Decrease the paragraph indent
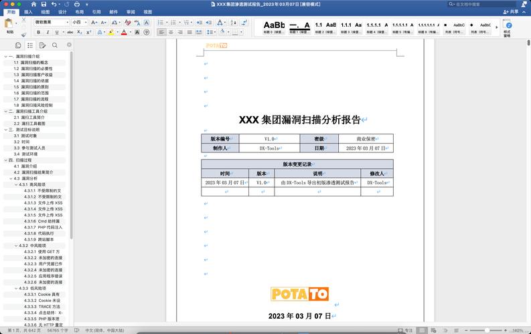Screen dimensions: 531x334 pos(200,22)
